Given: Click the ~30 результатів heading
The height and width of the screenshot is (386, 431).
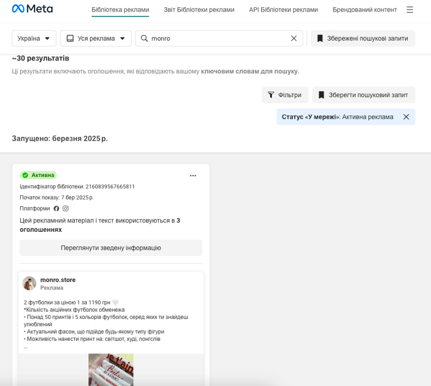Looking at the screenshot, I should [40, 58].
